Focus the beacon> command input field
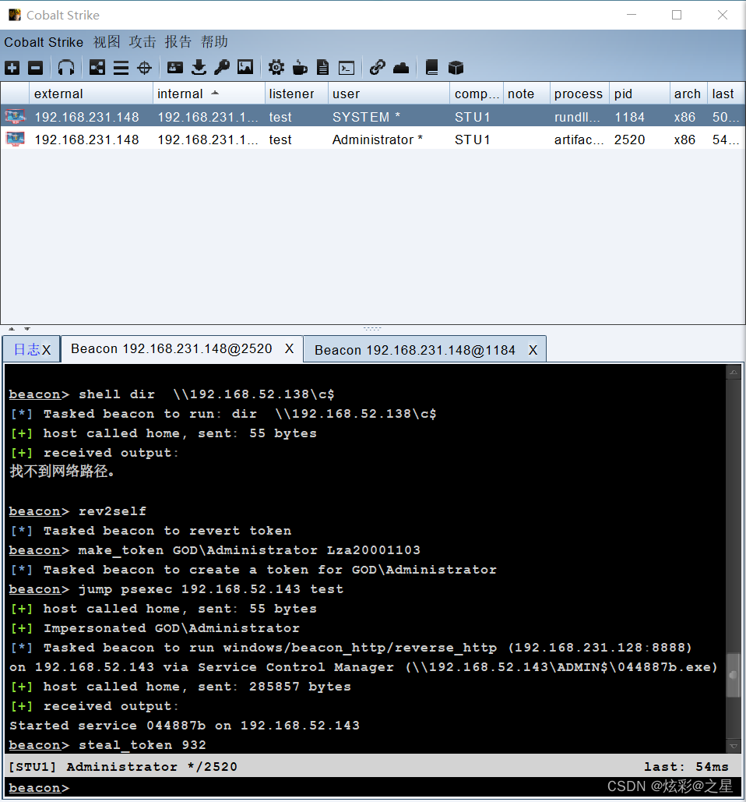The width and height of the screenshot is (746, 802). 373,788
